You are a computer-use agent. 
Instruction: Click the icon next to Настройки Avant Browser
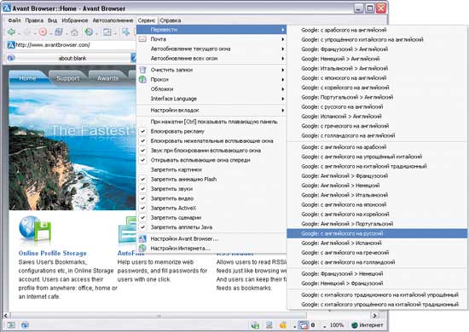coord(143,238)
